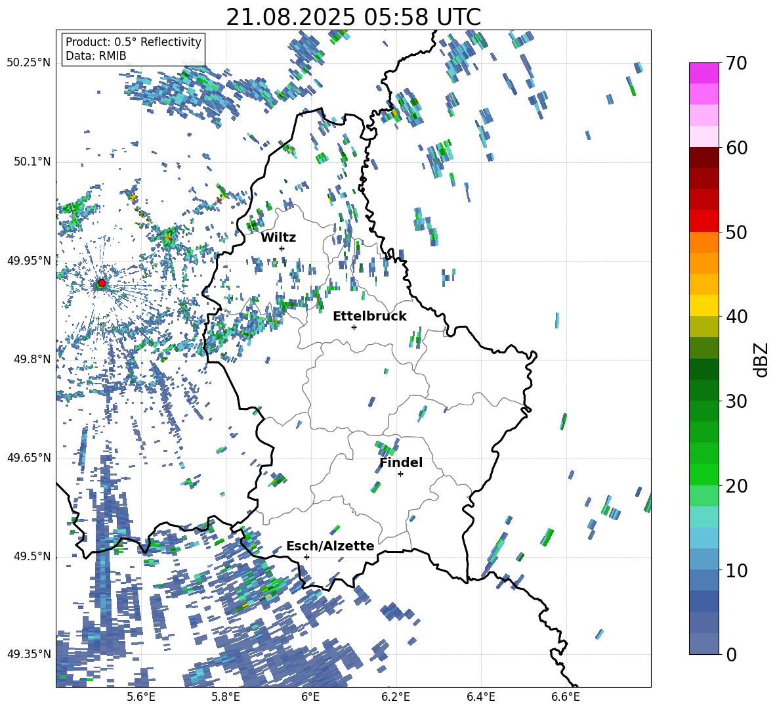Click the 6.2°E longitude label
Image resolution: width=777 pixels, height=710 pixels.
tap(396, 697)
